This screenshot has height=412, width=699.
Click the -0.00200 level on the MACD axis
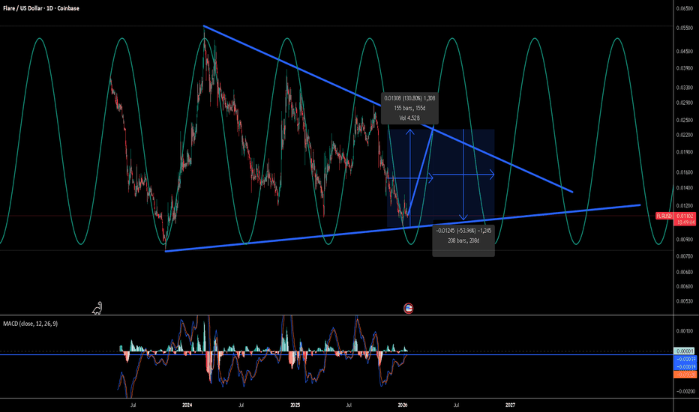tap(684, 391)
